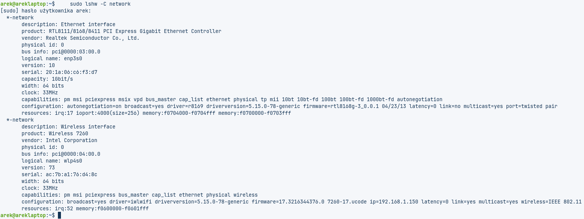
Task: Click logical name enp3s0
Action: click(x=73, y=58)
